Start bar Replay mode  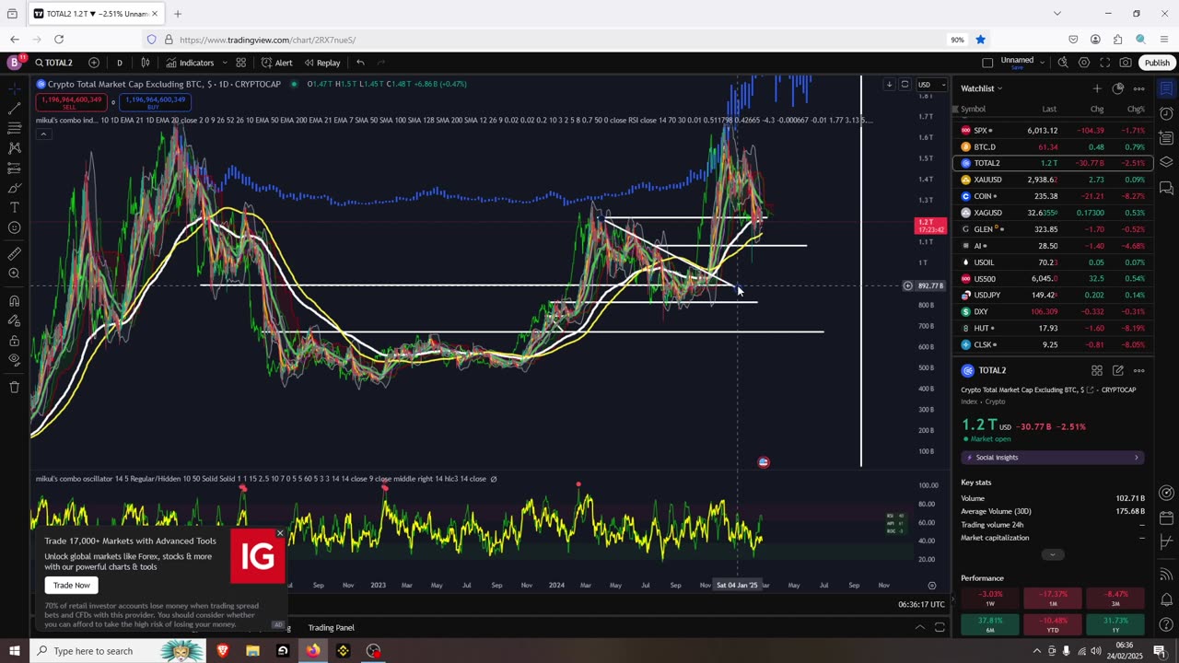point(322,63)
